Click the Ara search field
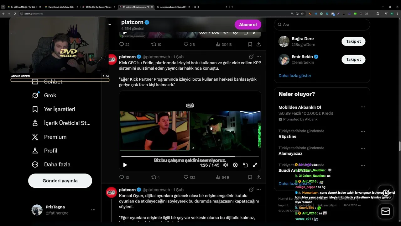401x226 pixels. (322, 24)
